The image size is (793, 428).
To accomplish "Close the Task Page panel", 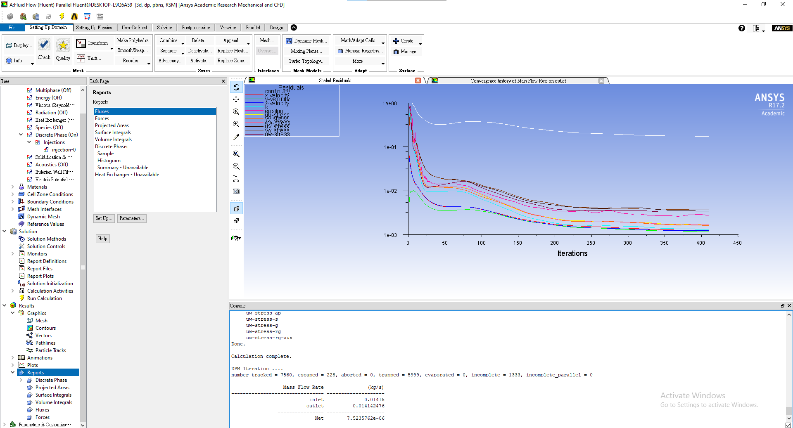I will click(223, 81).
